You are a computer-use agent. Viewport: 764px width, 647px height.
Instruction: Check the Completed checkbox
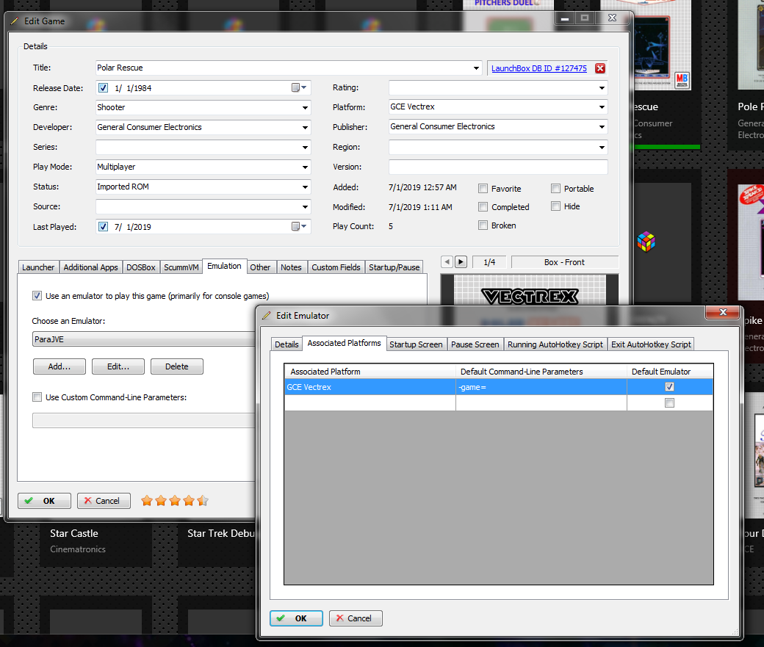click(x=483, y=207)
